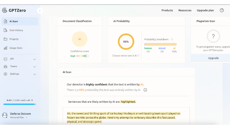Expand the Teams section chevron
The image size is (230, 129).
tap(34, 67)
